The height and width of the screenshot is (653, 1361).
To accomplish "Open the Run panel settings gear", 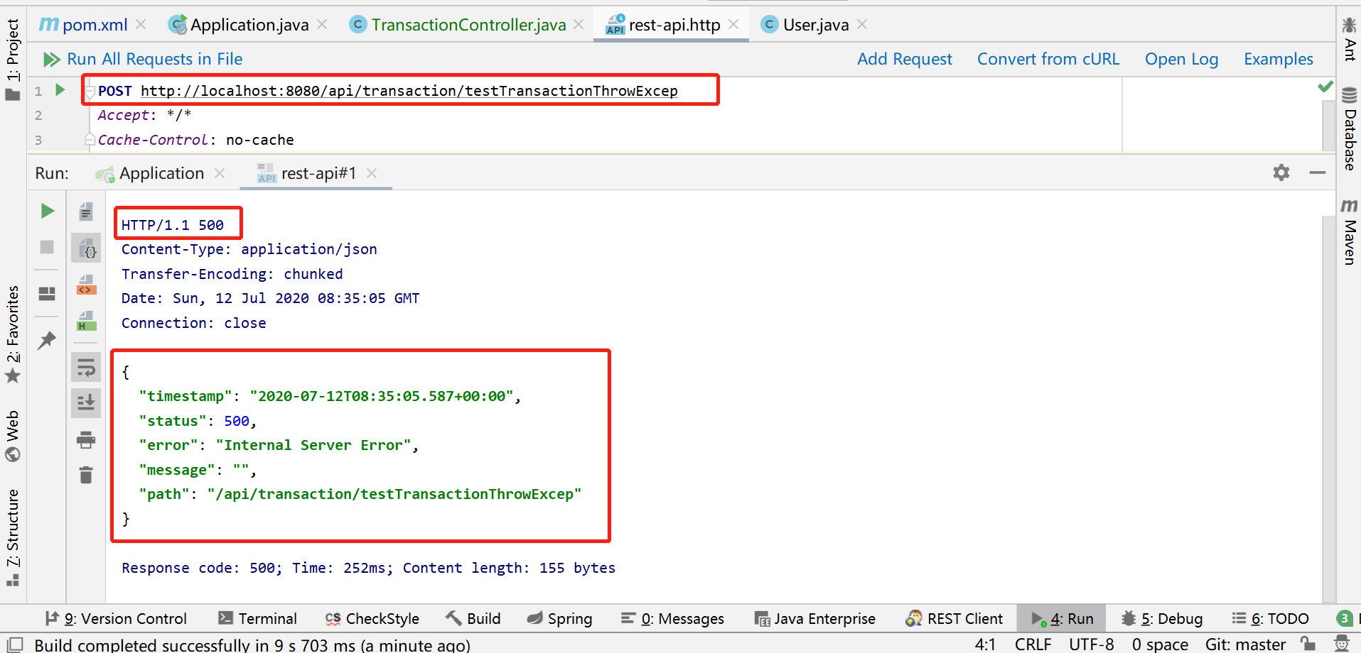I will (1281, 172).
